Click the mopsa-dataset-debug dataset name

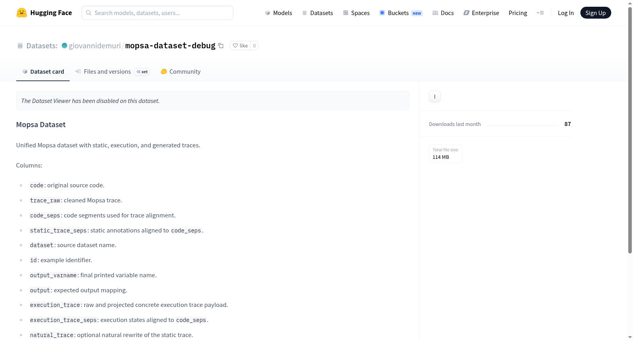(x=171, y=46)
